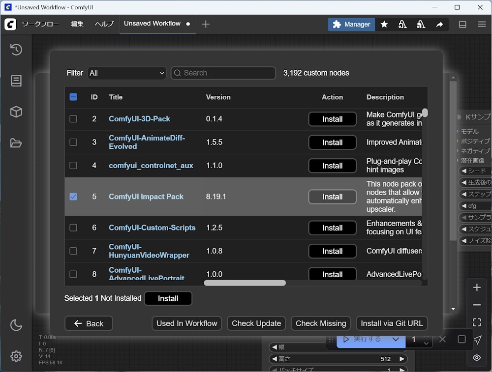The image size is (492, 372).
Task: Toggle select-all checkbox in table header
Action: click(73, 97)
